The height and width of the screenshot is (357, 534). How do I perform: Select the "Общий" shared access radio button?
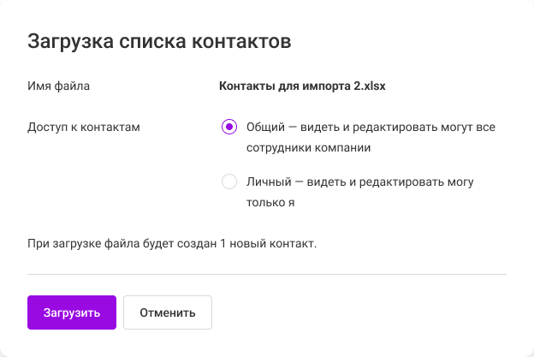tap(229, 127)
